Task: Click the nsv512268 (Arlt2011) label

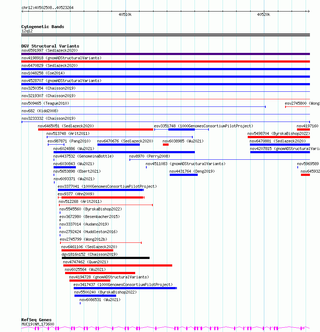Action: point(80,201)
